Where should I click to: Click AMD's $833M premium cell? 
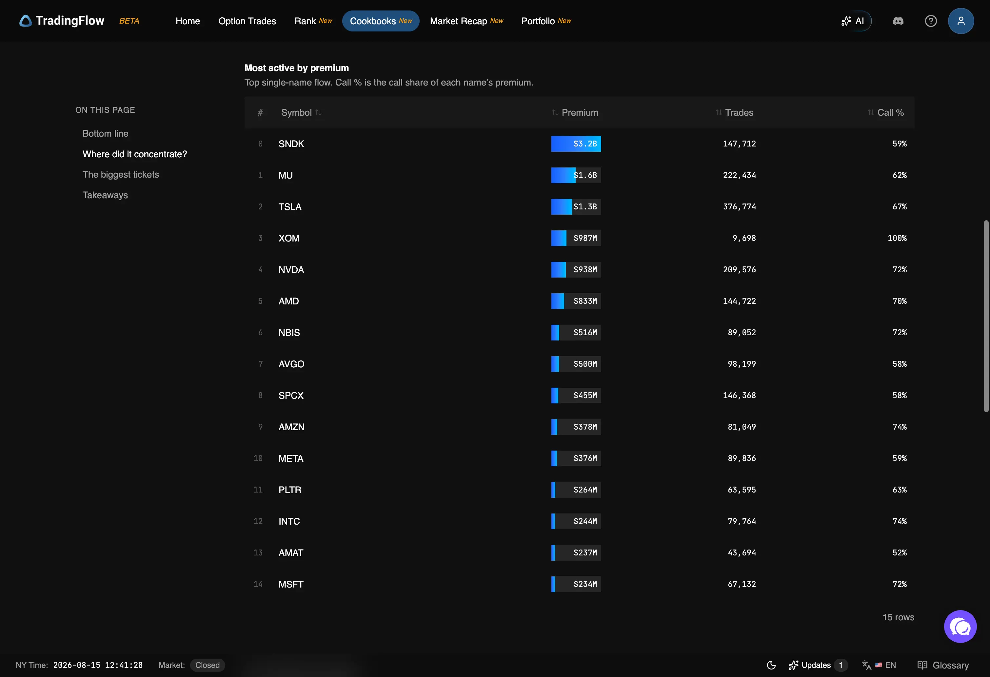pos(576,301)
